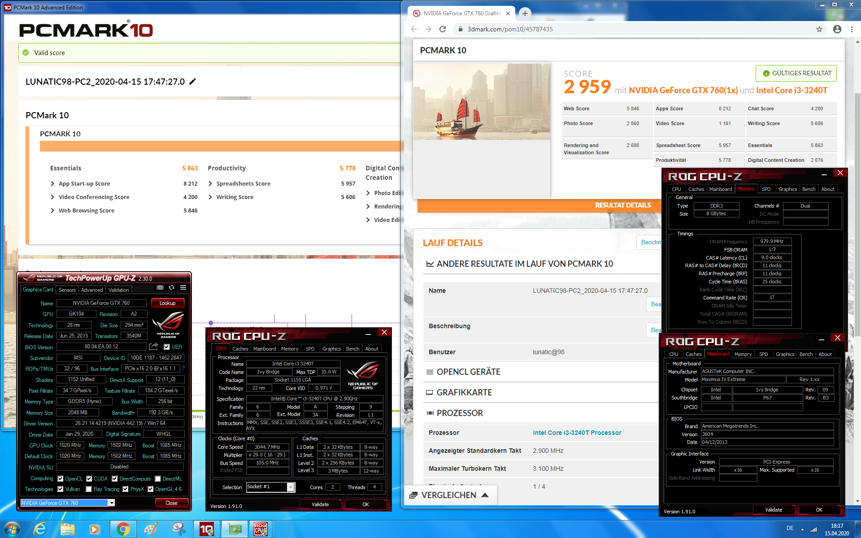Switch to Validation tab in GPU-Z
The height and width of the screenshot is (538, 861).
pos(118,290)
